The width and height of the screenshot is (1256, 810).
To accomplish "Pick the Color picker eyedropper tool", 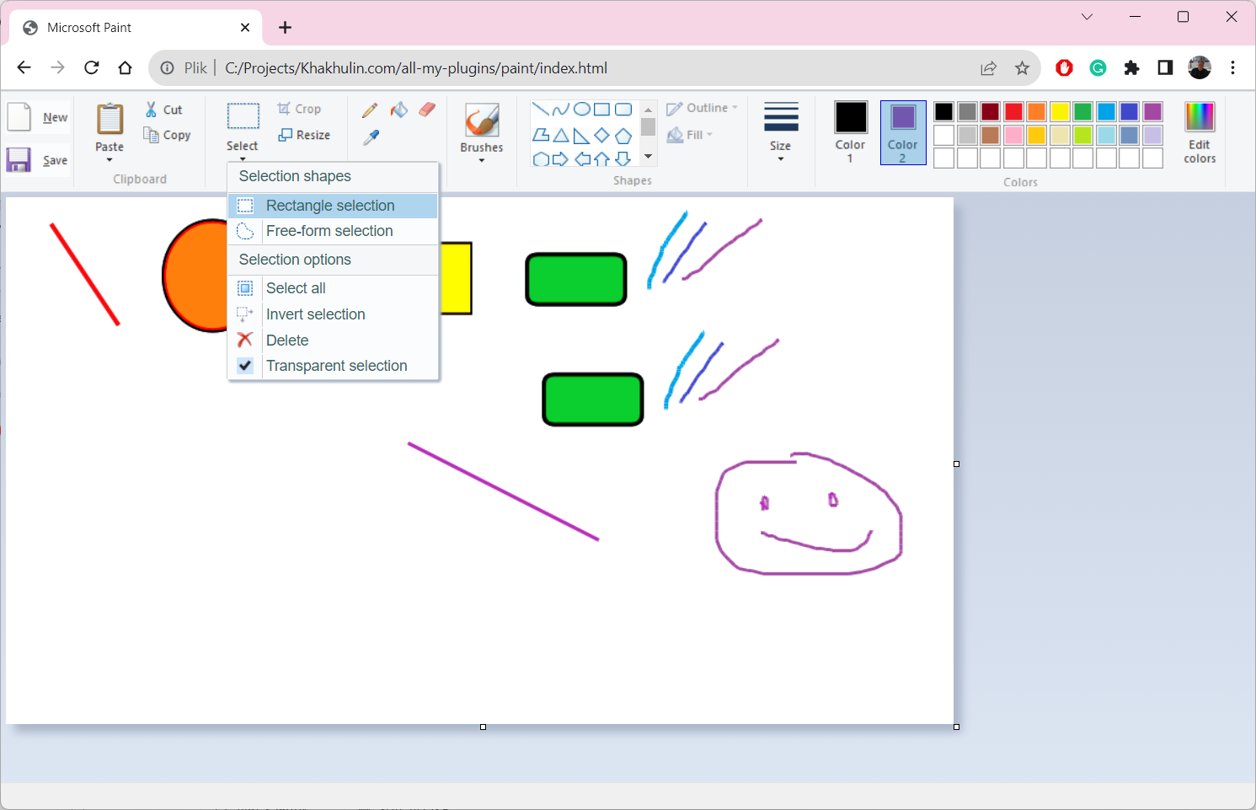I will click(x=369, y=136).
